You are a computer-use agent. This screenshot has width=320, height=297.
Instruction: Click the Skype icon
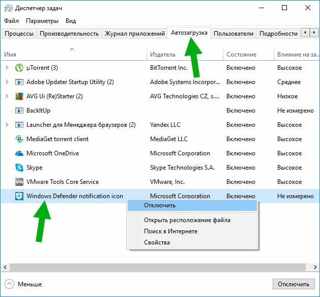click(x=19, y=168)
